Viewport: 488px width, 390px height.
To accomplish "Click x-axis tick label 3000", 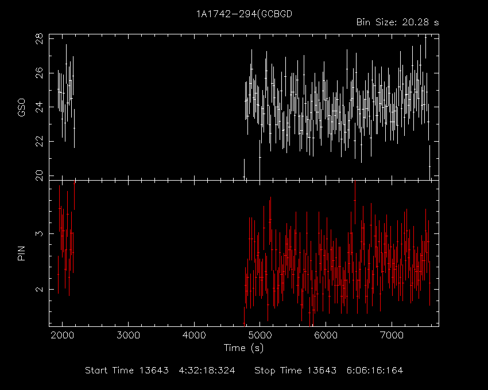I will (128, 336).
